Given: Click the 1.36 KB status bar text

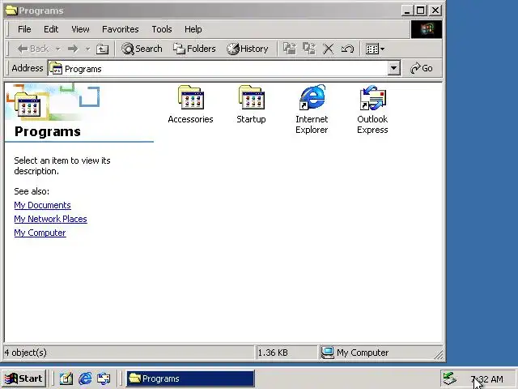Looking at the screenshot, I should (x=273, y=353).
